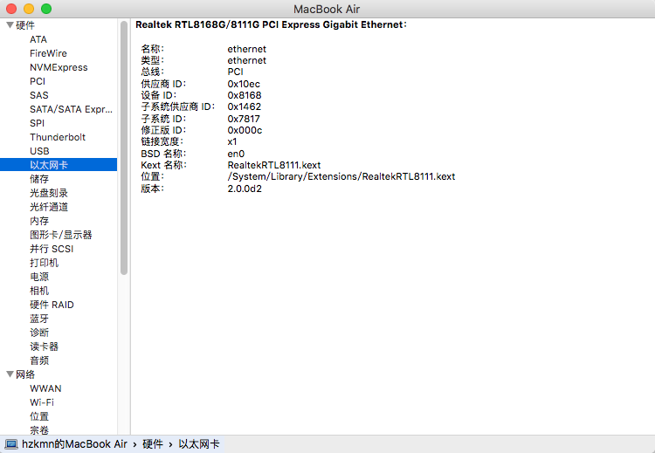Open the Thunderbolt hardware entry
The image size is (655, 453).
coord(58,137)
